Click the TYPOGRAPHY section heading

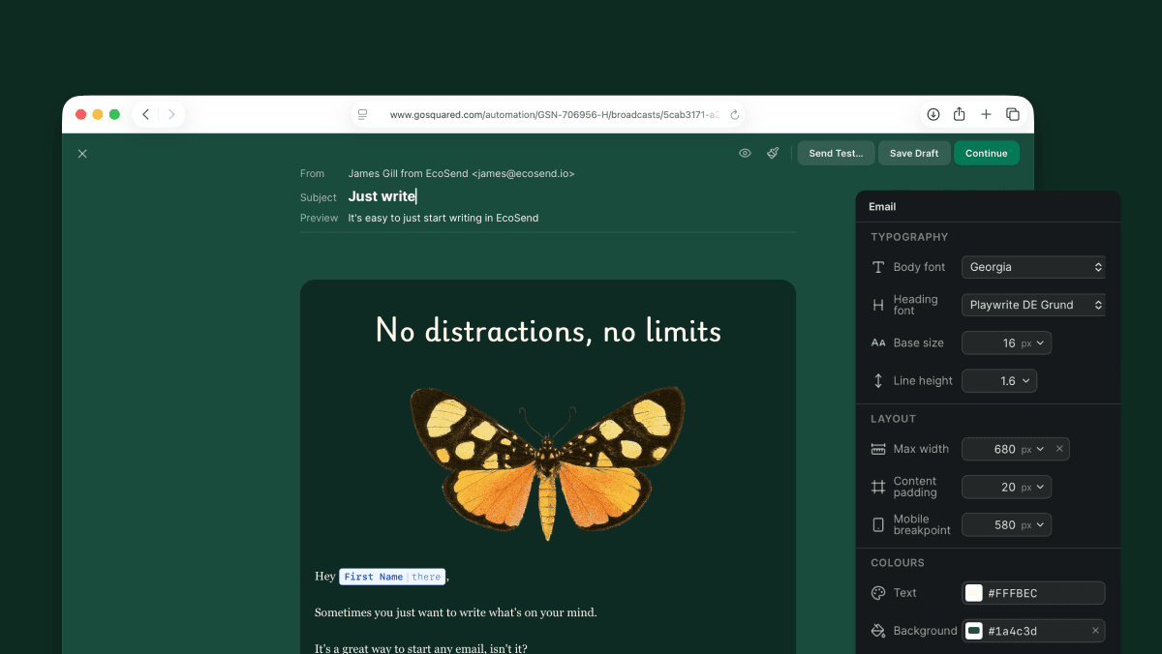click(x=909, y=237)
